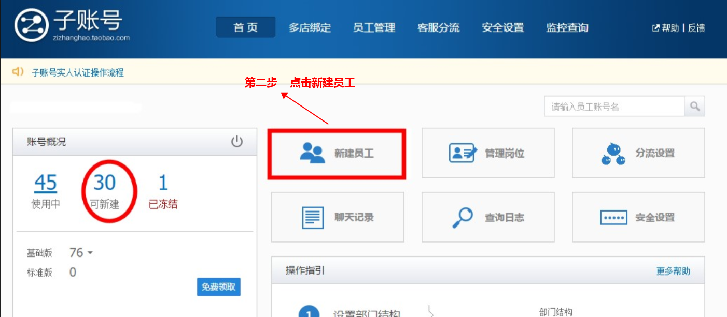Open the 更多帮助 link
The image size is (727, 317).
tap(673, 271)
